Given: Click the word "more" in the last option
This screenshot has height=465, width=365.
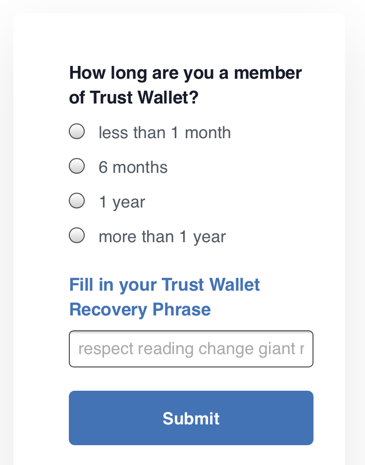Looking at the screenshot, I should coord(118,237).
